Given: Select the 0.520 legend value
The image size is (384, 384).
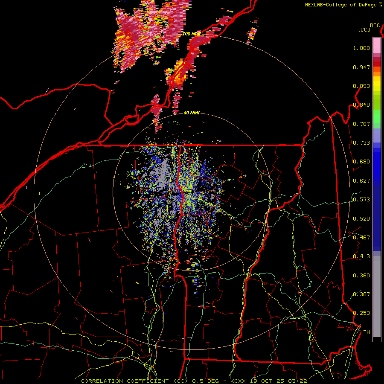Looking at the screenshot, I should tap(361, 219).
